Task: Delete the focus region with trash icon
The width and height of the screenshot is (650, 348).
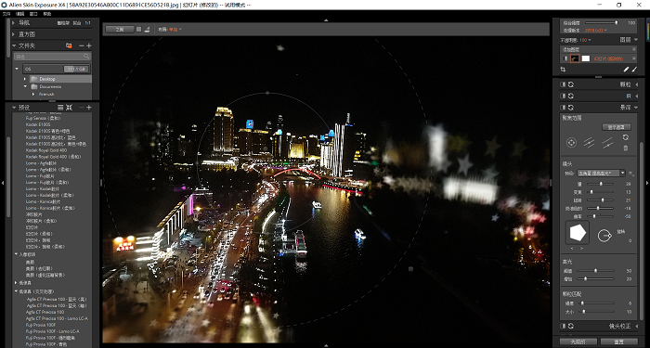Action: [x=626, y=148]
